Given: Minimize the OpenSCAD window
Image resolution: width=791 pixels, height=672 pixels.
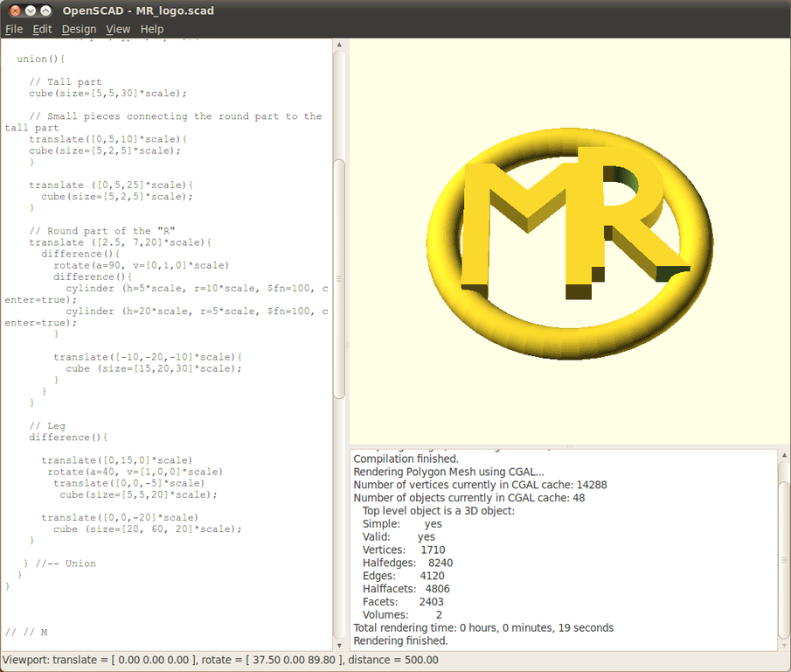Looking at the screenshot, I should 31,10.
